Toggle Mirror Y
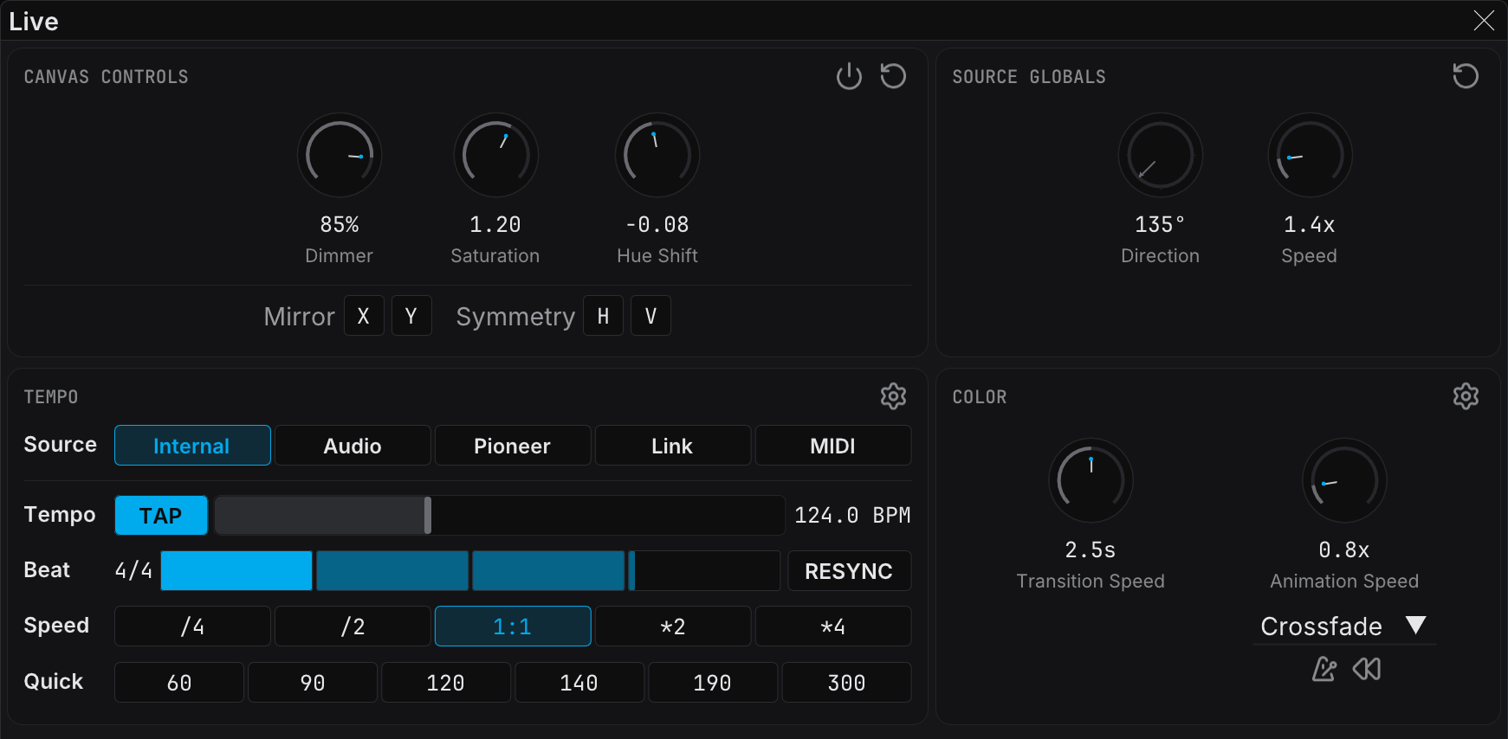1508x739 pixels. point(411,316)
